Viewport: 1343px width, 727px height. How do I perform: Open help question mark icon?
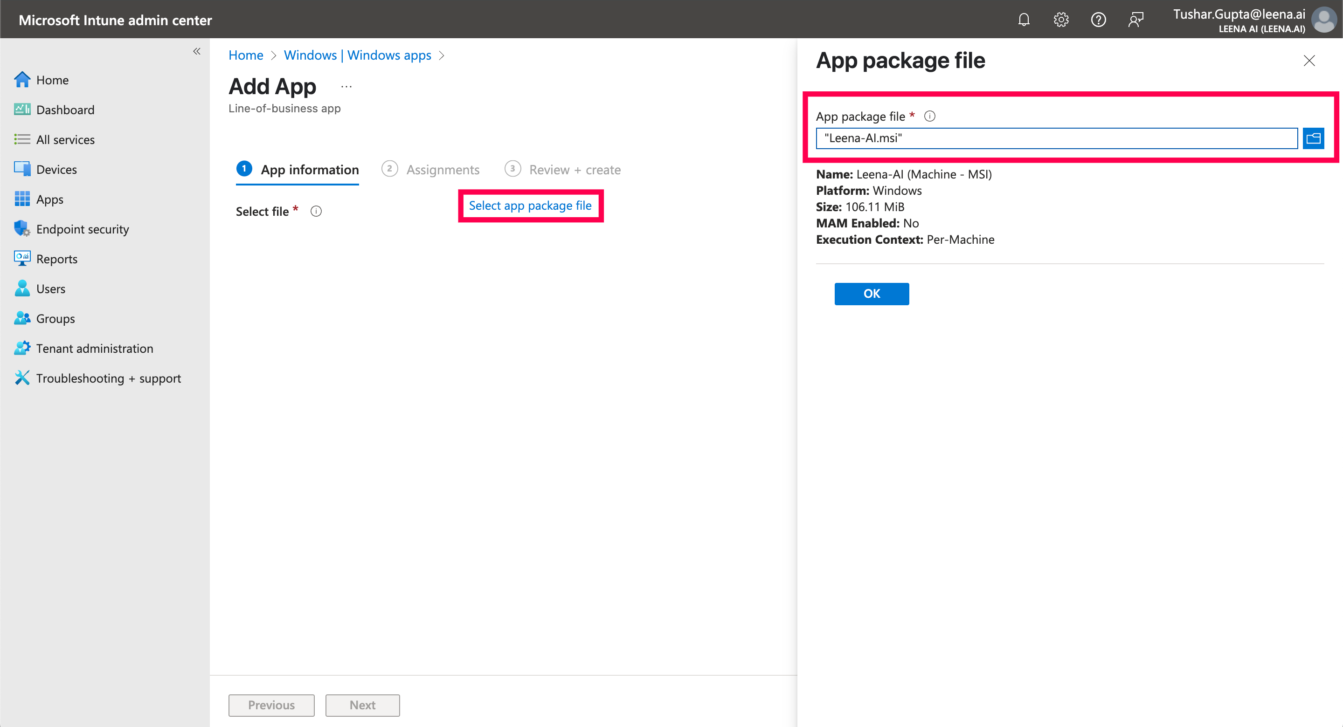click(x=1098, y=20)
